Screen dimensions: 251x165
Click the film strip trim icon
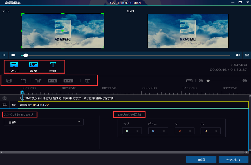(x=9, y=81)
